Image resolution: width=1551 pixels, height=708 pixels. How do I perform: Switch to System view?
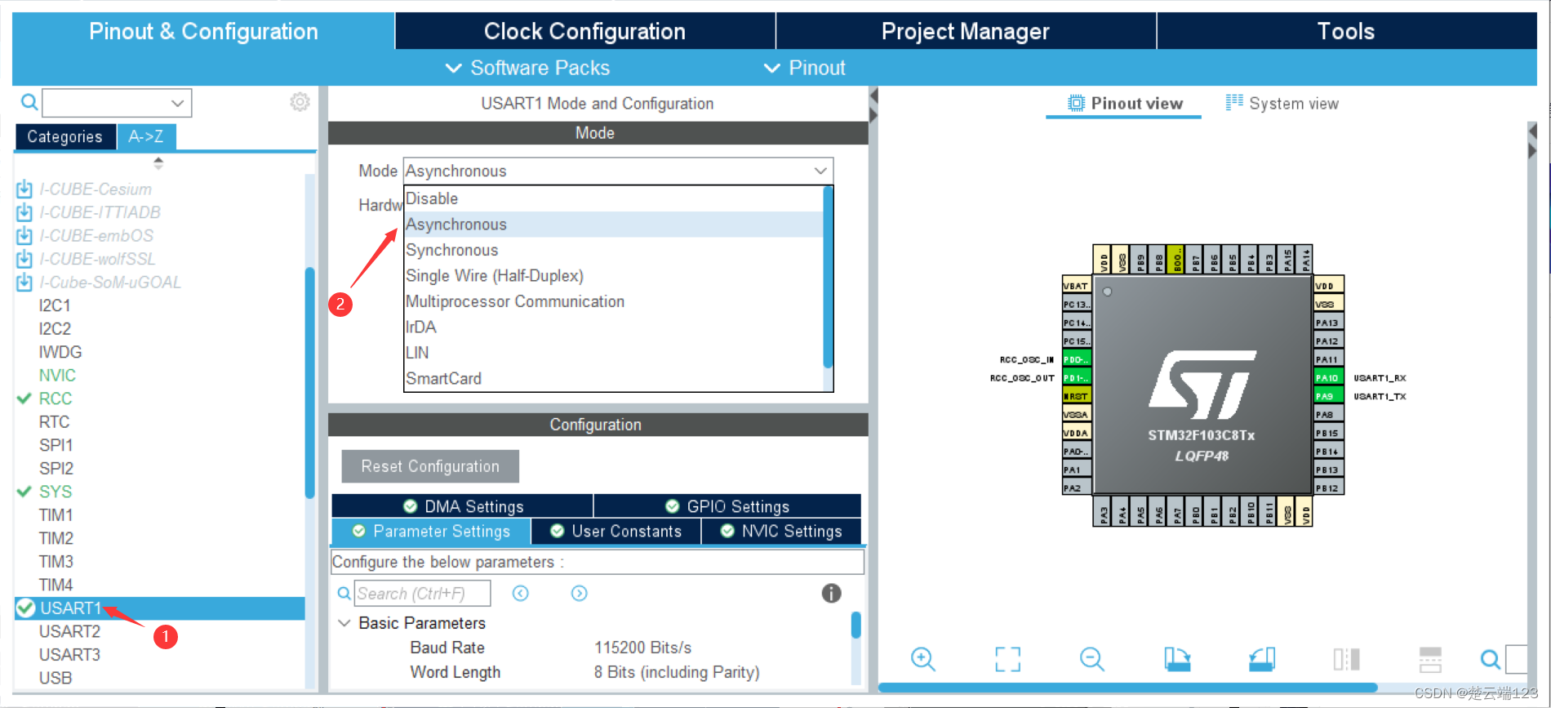coord(1282,104)
